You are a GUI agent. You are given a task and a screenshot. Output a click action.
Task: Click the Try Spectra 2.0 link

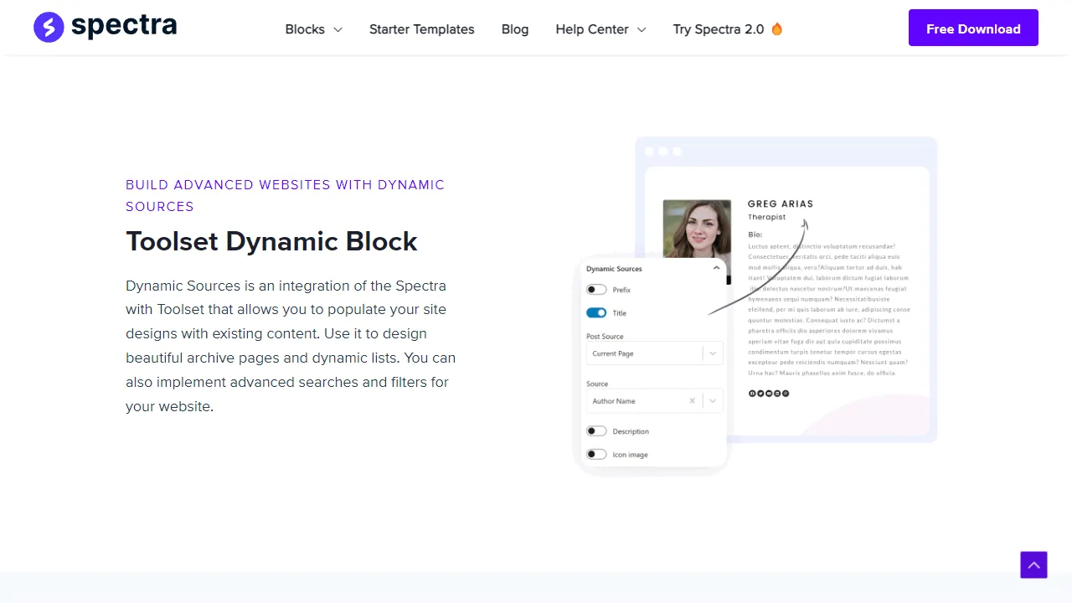719,29
